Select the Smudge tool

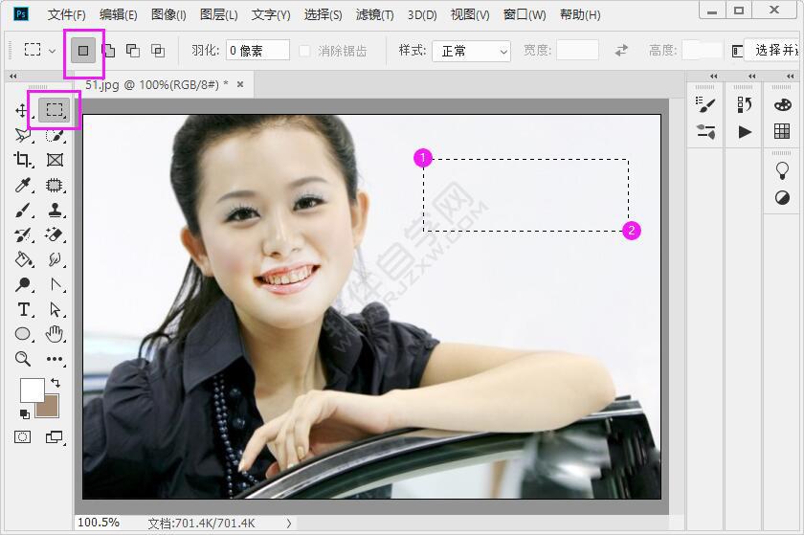[x=55, y=259]
